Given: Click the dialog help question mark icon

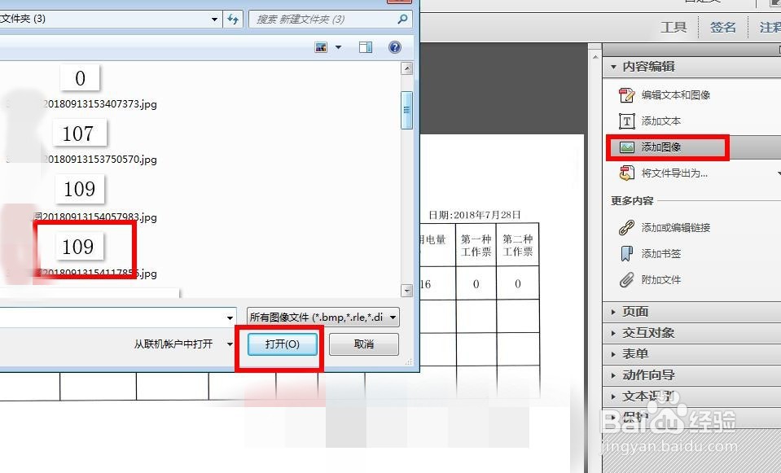Looking at the screenshot, I should (x=395, y=47).
